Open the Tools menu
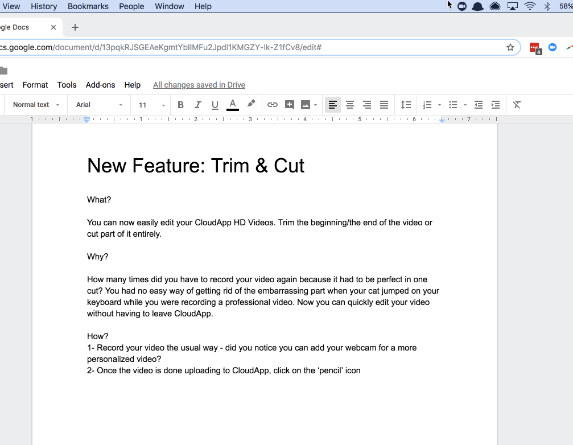The image size is (573, 445). click(67, 85)
